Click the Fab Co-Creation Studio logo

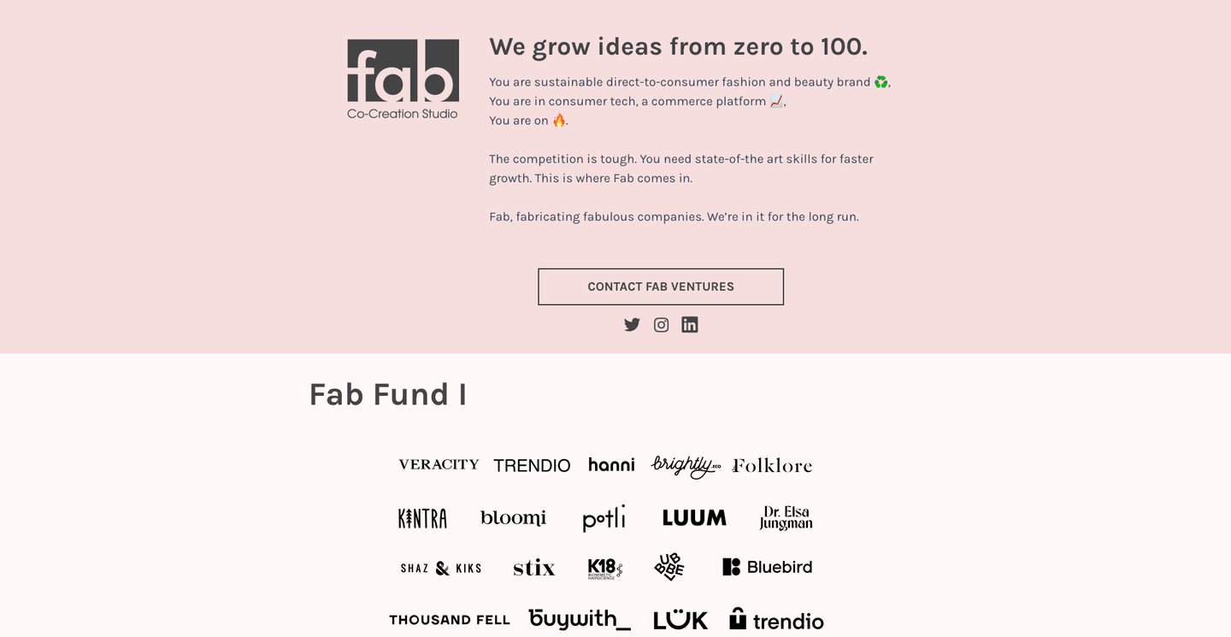pyautogui.click(x=402, y=78)
